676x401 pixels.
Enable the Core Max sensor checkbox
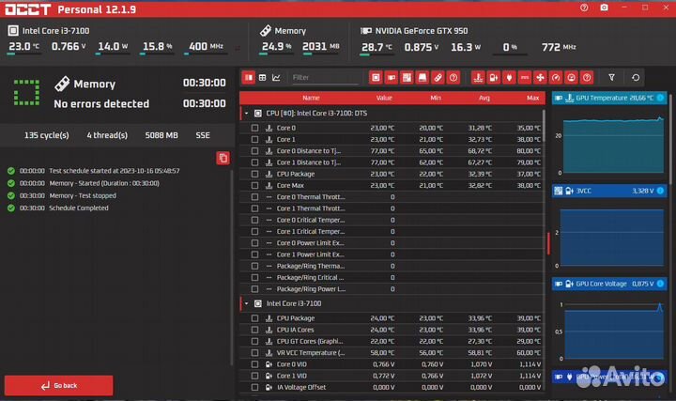coord(254,186)
